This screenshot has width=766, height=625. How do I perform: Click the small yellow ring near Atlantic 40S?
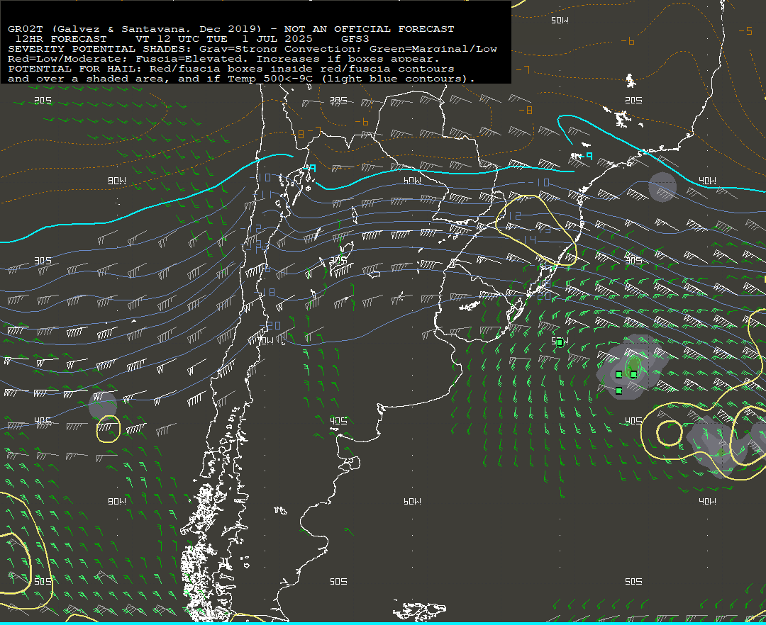point(670,433)
